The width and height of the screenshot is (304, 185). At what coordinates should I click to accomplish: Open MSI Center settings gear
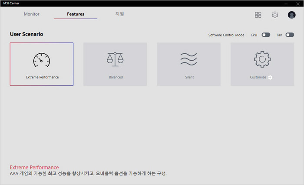click(275, 15)
